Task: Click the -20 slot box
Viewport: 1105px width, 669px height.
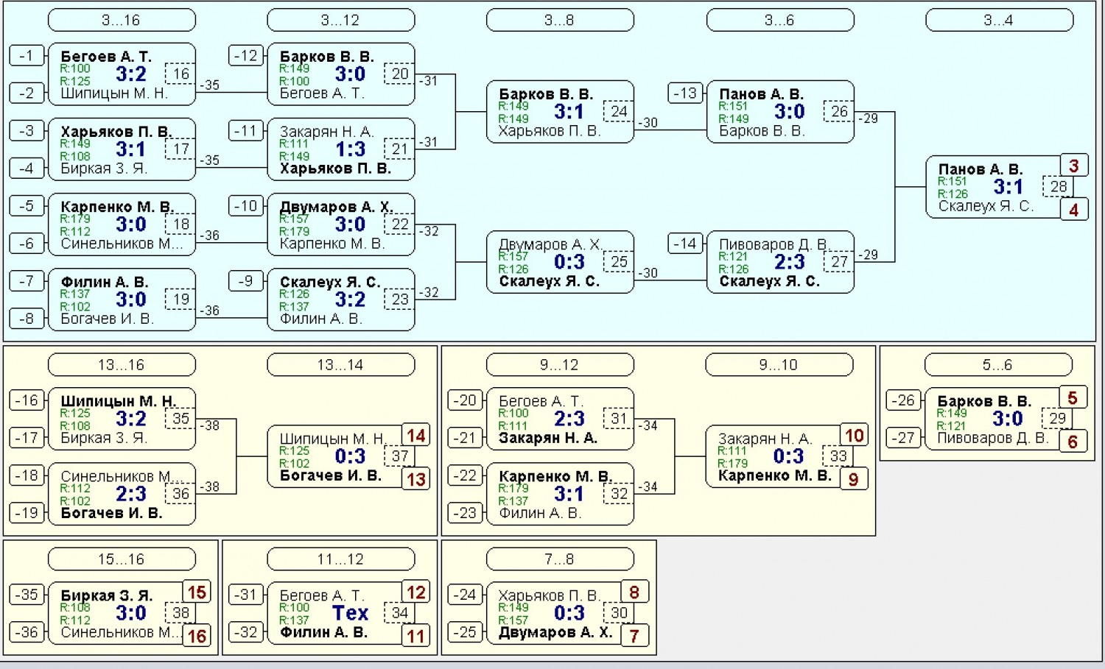Action: (x=465, y=400)
